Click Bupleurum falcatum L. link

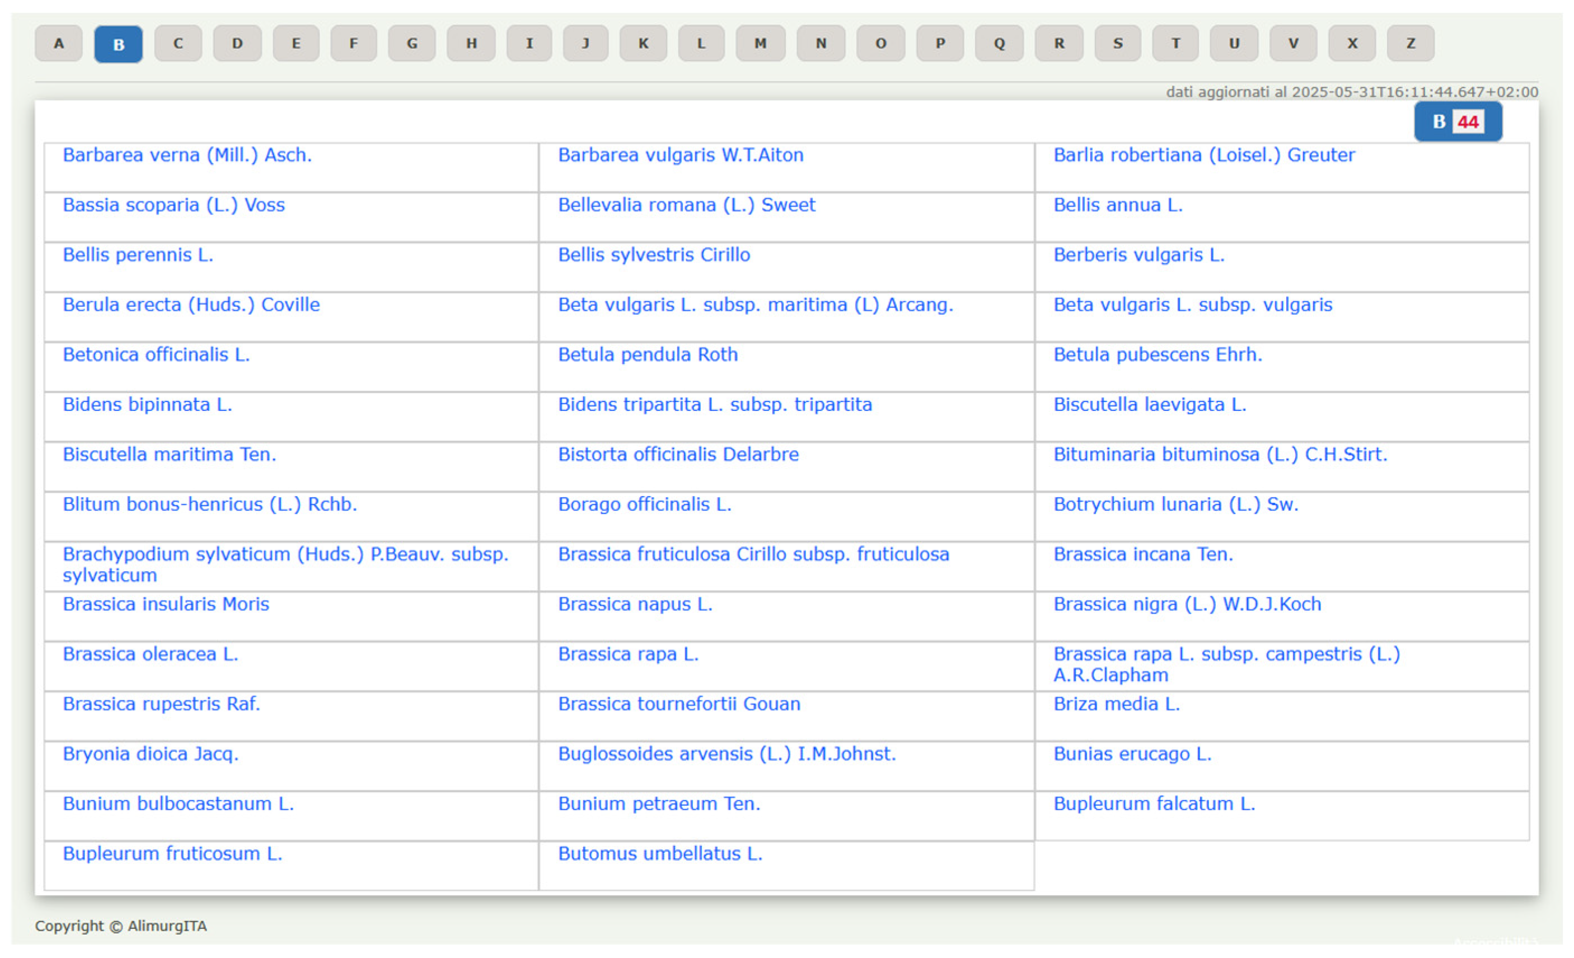(1154, 803)
